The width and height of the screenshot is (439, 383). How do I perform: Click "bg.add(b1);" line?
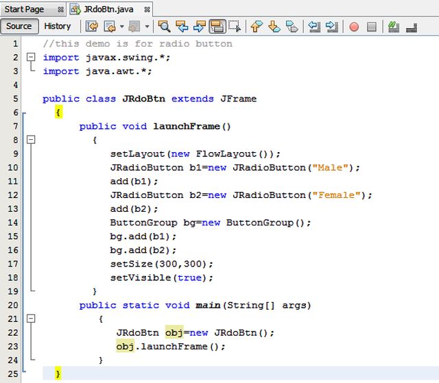tap(143, 236)
